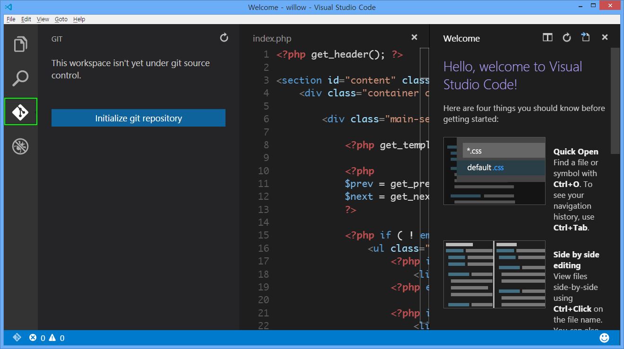Refresh the Git panel
This screenshot has width=624, height=349.
click(224, 38)
